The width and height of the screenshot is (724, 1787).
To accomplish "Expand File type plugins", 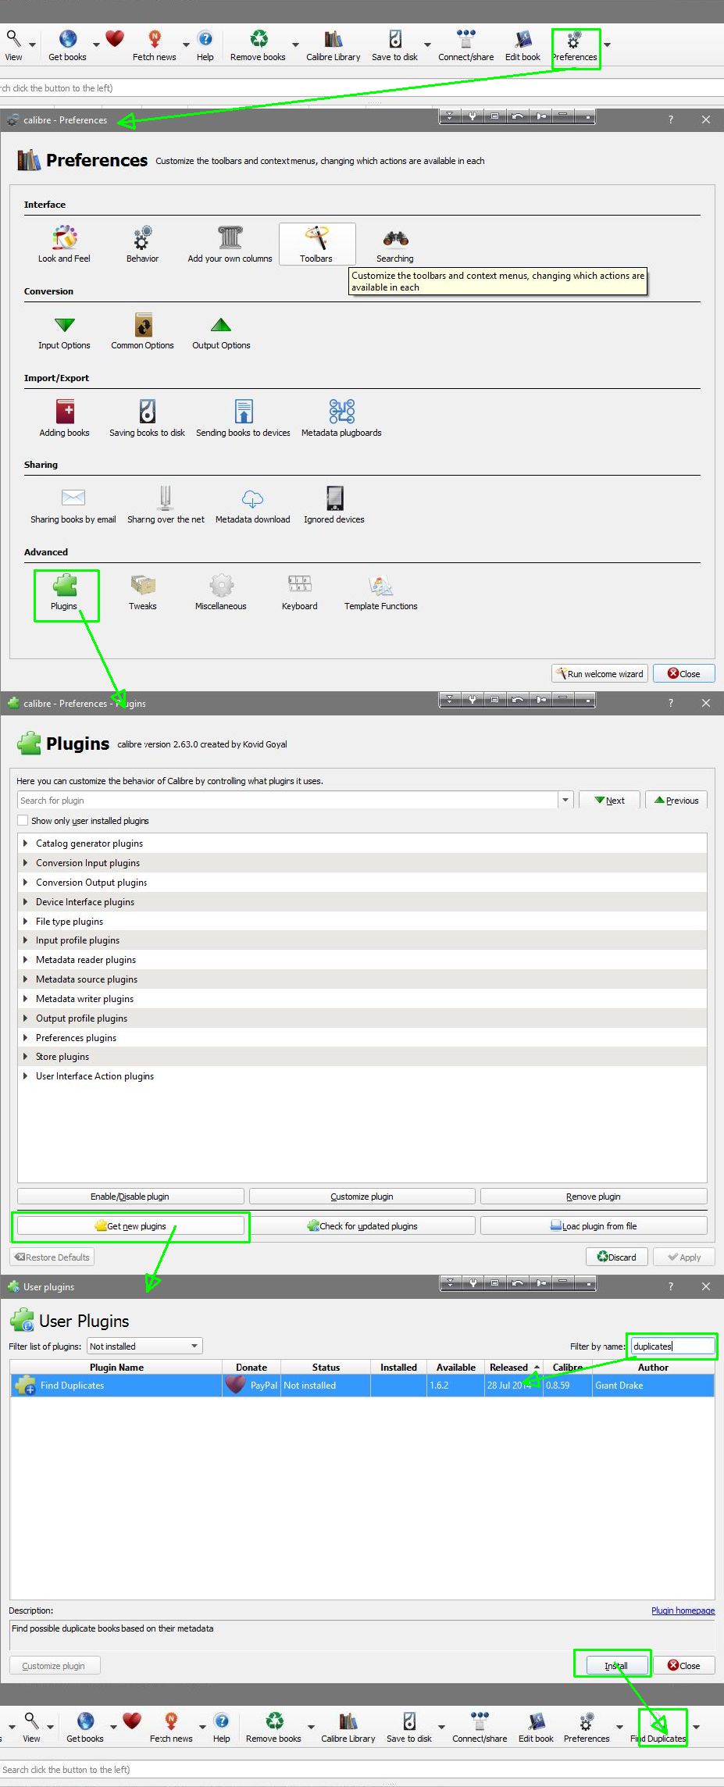I will point(26,921).
